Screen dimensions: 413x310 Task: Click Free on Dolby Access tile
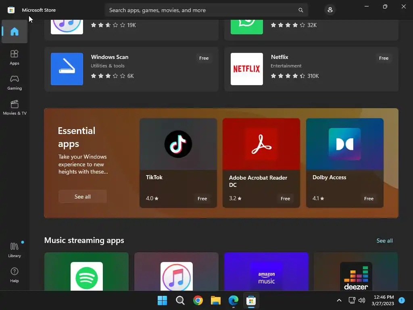tap(369, 199)
